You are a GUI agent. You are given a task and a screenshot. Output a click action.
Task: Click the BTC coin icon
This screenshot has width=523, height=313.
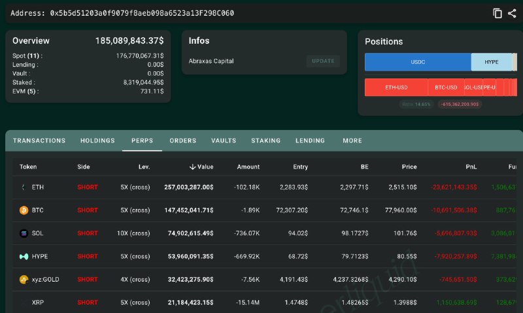[24, 210]
